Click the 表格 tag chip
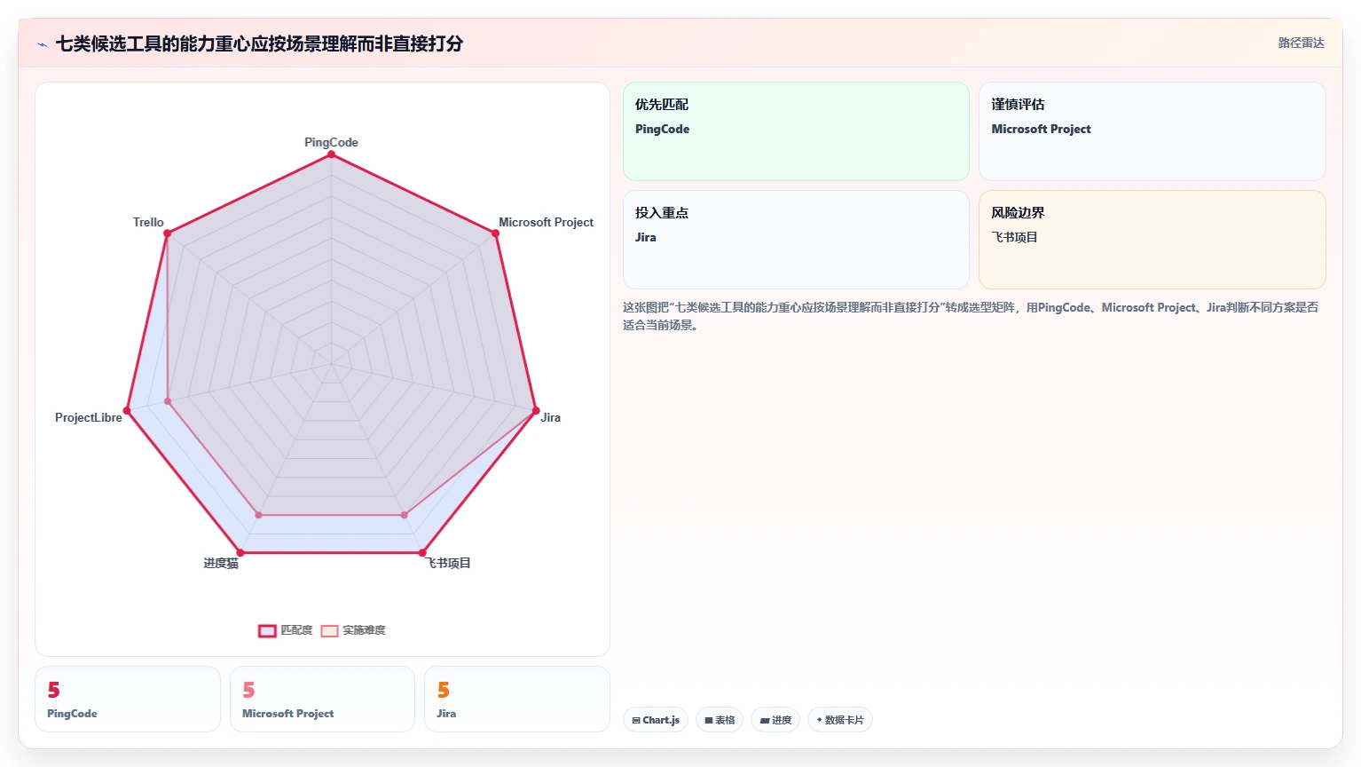Image resolution: width=1361 pixels, height=767 pixels. click(720, 720)
